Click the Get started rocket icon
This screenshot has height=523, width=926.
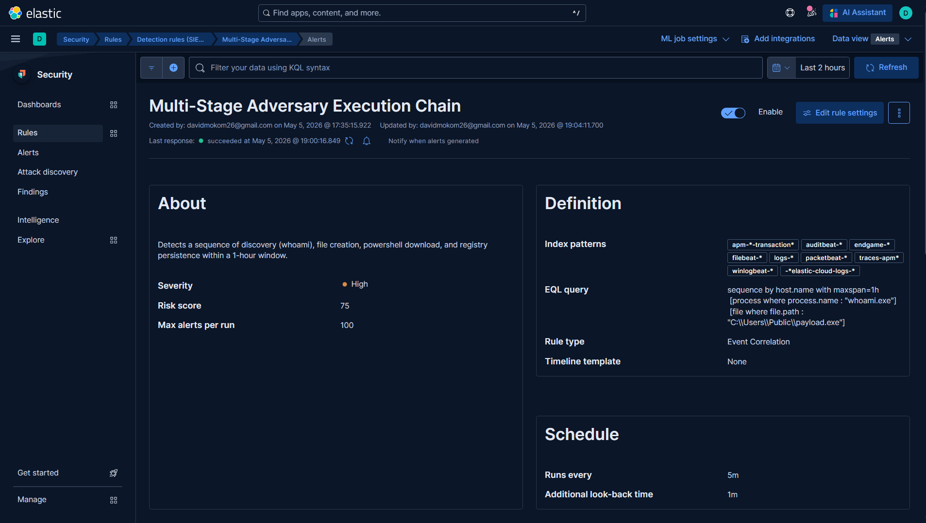(x=114, y=473)
